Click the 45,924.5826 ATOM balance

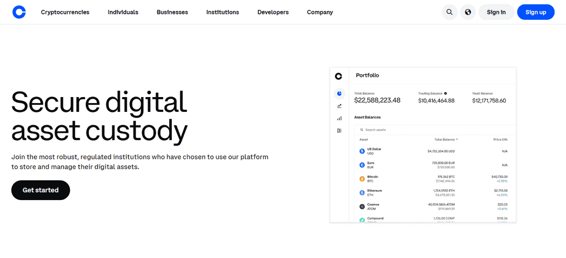click(441, 205)
